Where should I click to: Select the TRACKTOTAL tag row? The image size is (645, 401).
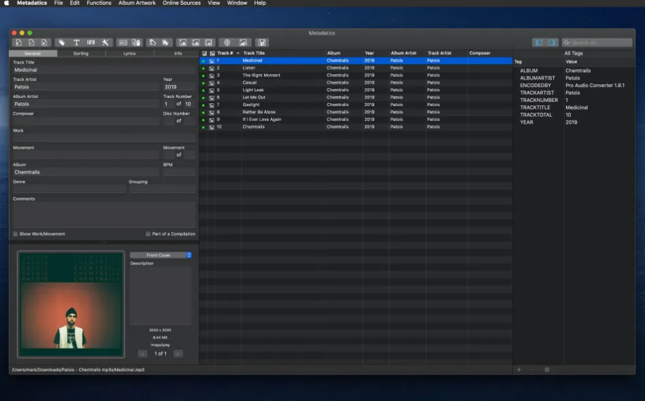coord(574,115)
